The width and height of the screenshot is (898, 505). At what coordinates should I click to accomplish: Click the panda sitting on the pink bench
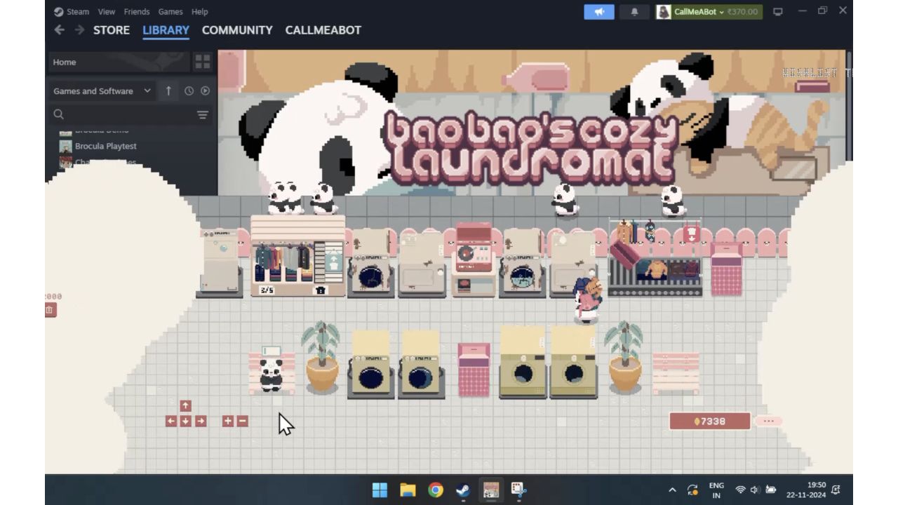tap(271, 375)
